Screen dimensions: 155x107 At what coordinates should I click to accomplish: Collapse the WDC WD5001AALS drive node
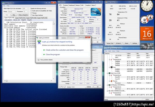[107, 91]
